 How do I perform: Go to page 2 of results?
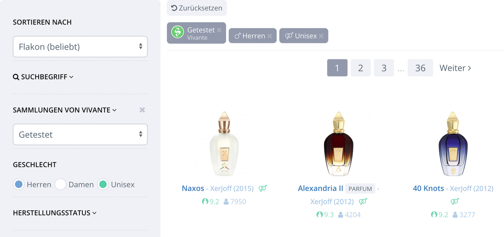(360, 68)
